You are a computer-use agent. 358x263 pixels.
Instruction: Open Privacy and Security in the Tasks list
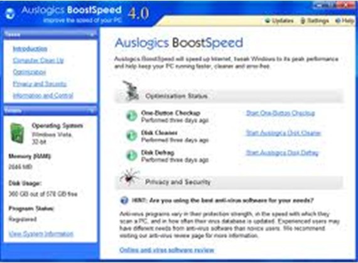[40, 84]
